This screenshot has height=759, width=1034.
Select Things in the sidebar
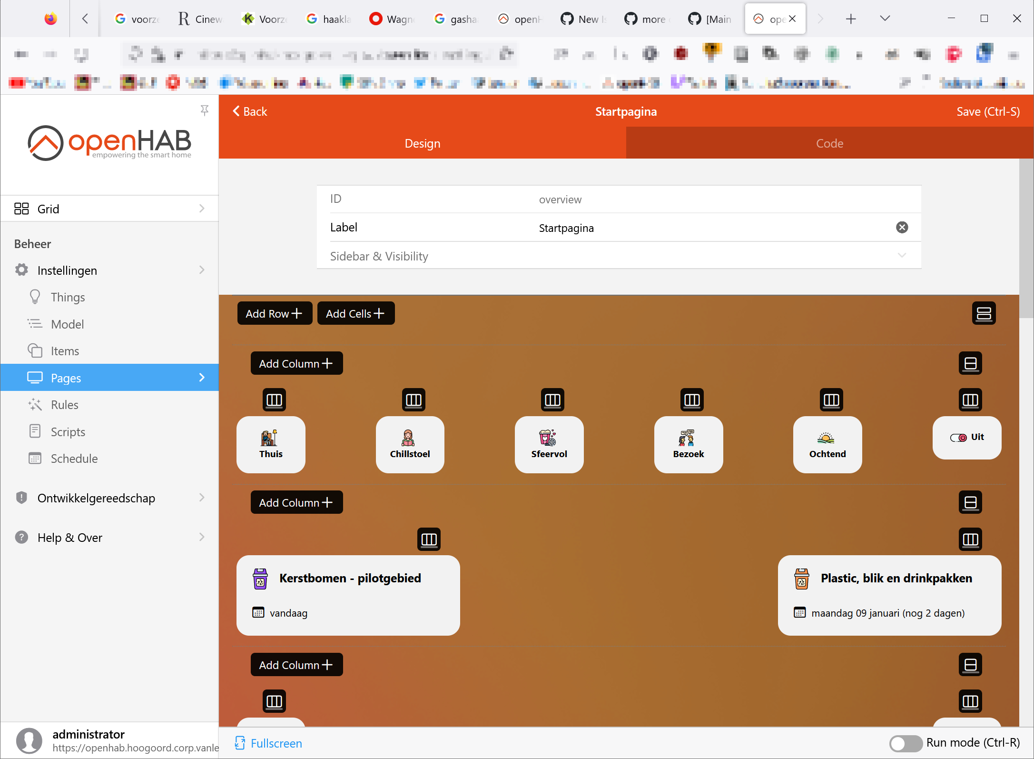tap(68, 297)
